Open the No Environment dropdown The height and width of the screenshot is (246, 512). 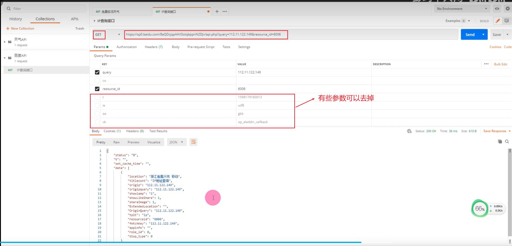462,9
